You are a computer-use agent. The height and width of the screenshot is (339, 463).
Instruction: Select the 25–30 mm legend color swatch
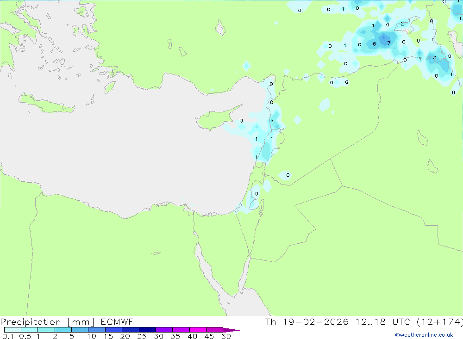point(147,330)
